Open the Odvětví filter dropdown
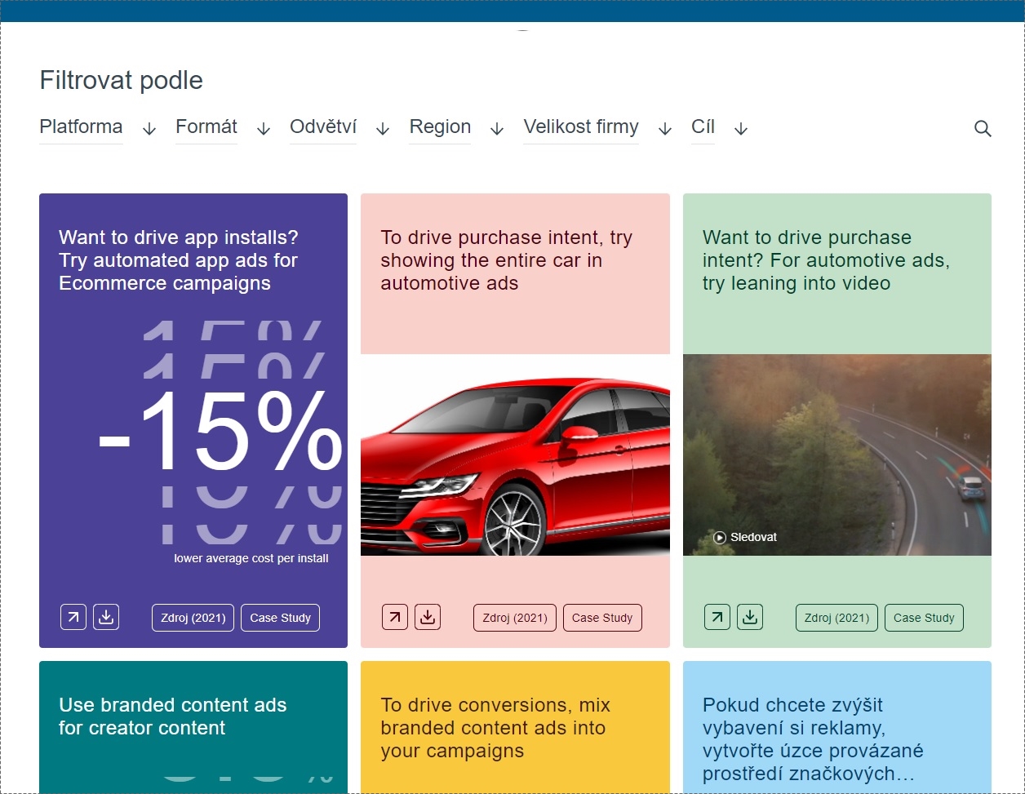The image size is (1025, 794). (x=322, y=127)
